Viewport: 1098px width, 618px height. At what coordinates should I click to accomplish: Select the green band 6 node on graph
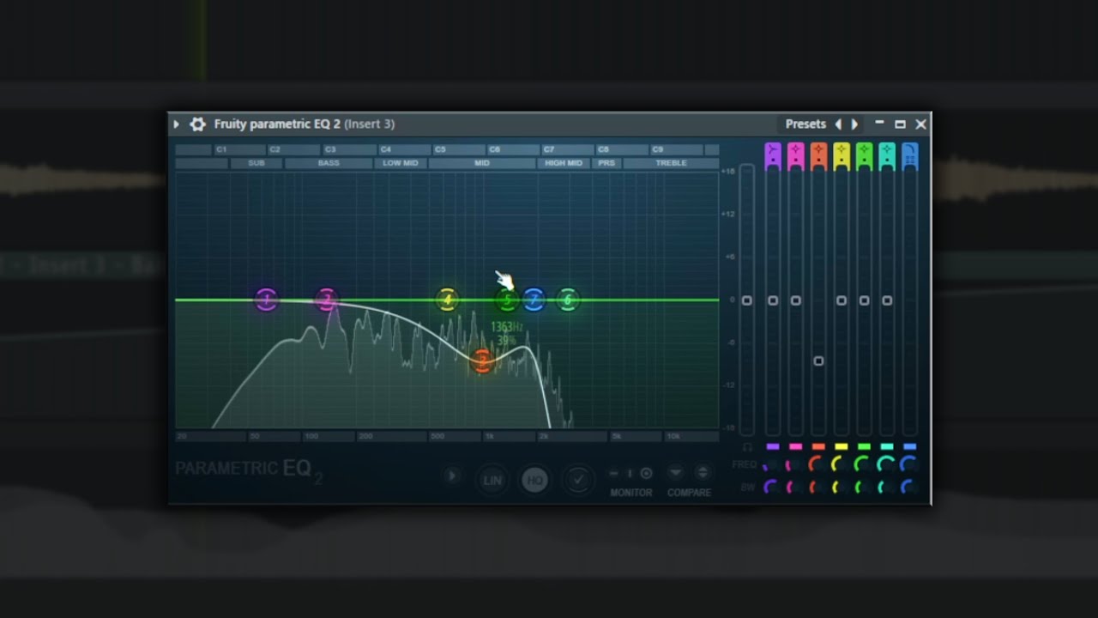pos(568,300)
